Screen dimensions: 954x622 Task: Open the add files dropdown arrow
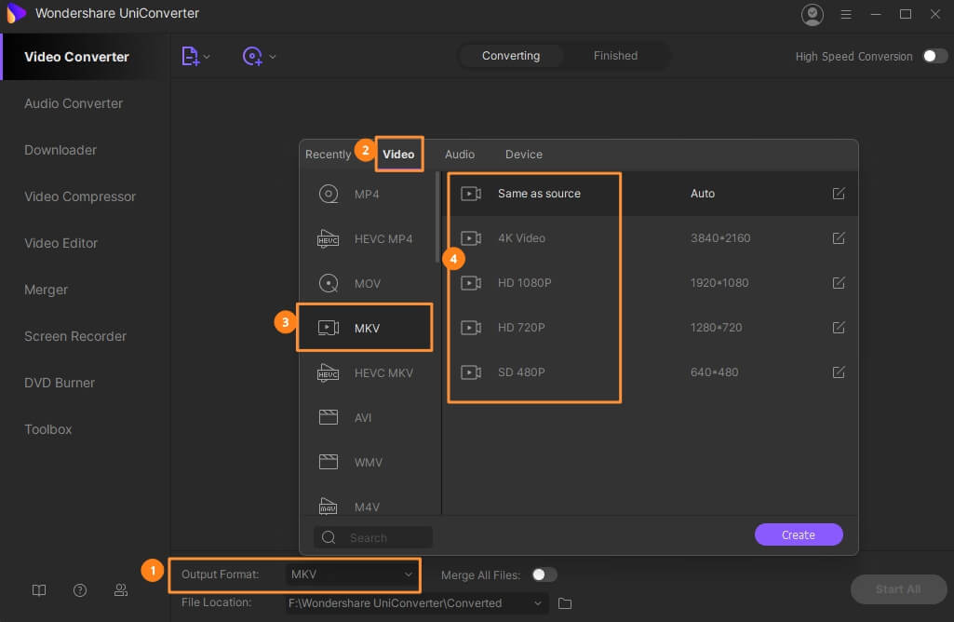(x=207, y=57)
